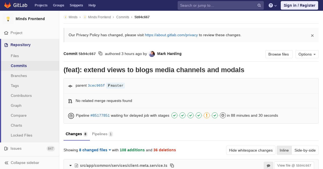Click the GitLab fox logo

(8, 5)
